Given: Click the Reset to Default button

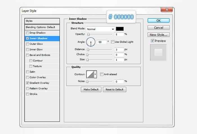Looking at the screenshot, I should (x=115, y=89).
